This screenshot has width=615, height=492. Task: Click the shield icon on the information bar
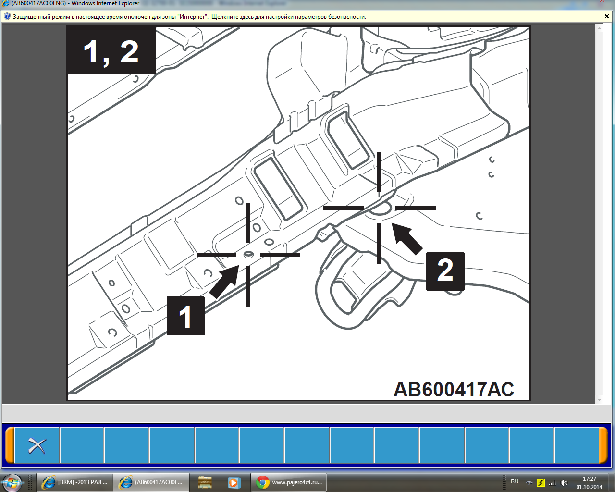7,16
